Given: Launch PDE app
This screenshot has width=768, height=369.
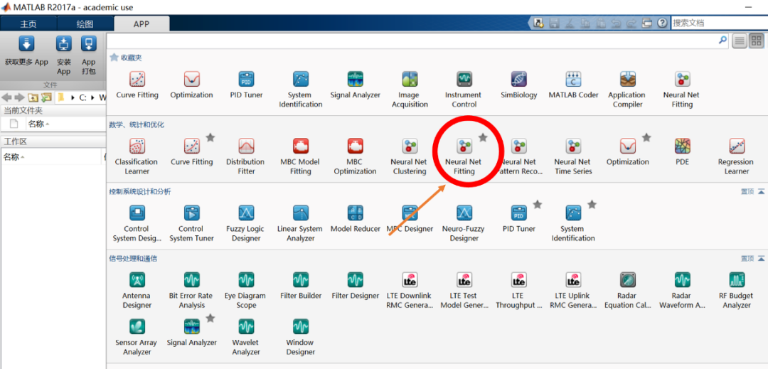Looking at the screenshot, I should click(682, 151).
